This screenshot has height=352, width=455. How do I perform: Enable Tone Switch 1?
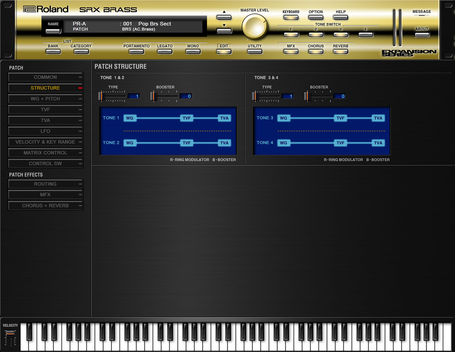tap(291, 35)
